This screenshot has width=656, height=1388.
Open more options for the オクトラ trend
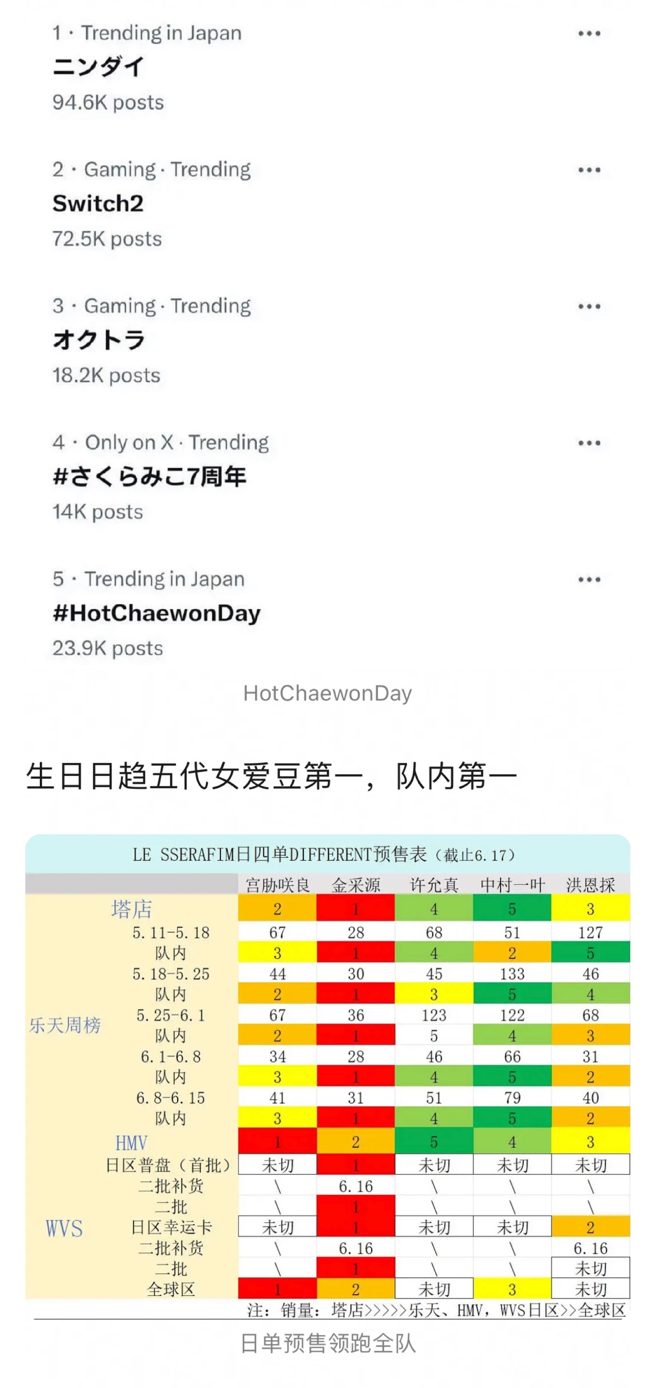pyautogui.click(x=589, y=307)
